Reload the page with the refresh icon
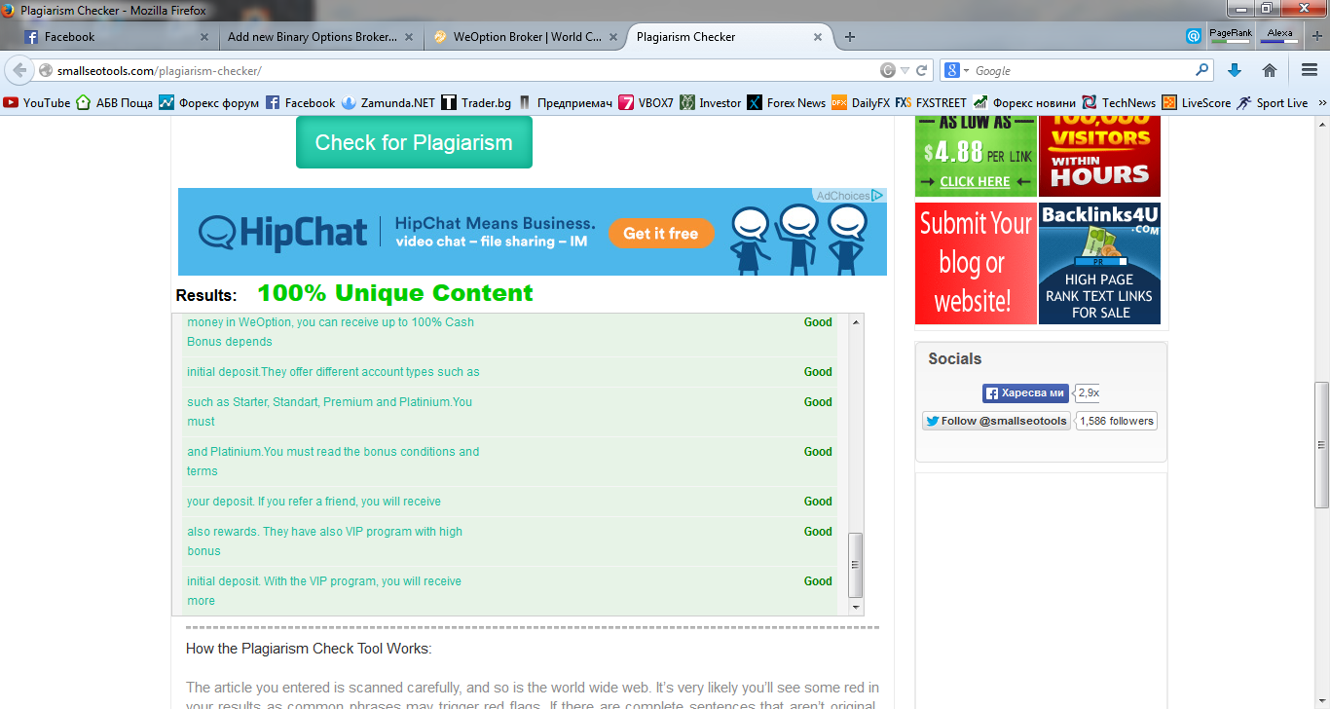 coord(921,70)
